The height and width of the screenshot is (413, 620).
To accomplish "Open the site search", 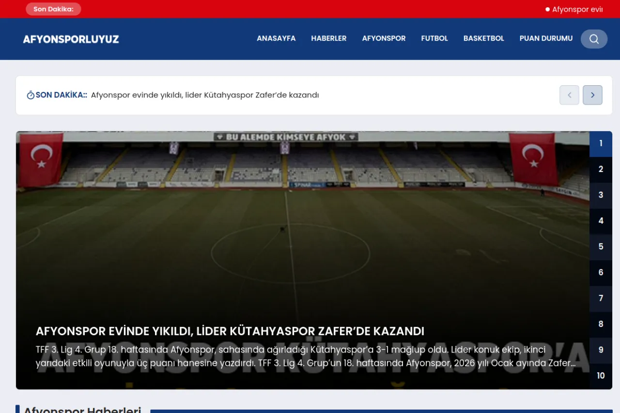I will tap(594, 39).
